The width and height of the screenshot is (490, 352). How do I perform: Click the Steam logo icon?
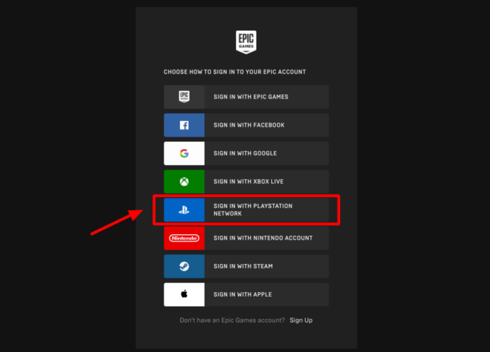[x=184, y=266]
